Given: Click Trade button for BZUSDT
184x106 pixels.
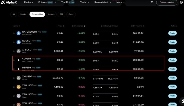Looking at the screenshot, I should coord(172,69).
